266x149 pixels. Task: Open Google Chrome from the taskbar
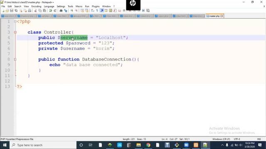tap(148, 145)
